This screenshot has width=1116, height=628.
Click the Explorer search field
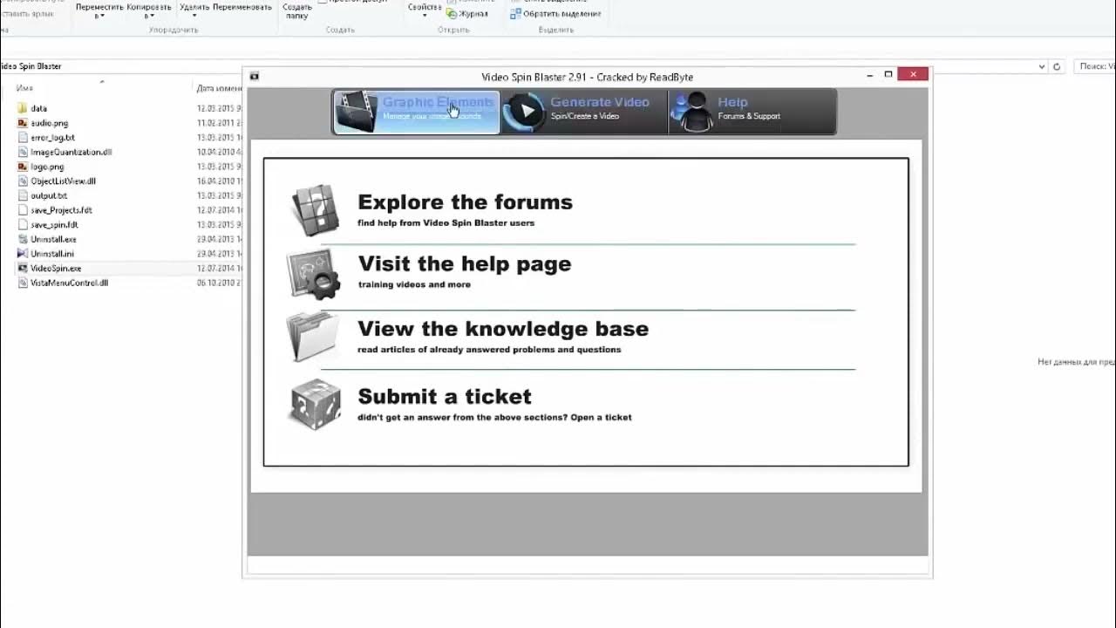1095,66
